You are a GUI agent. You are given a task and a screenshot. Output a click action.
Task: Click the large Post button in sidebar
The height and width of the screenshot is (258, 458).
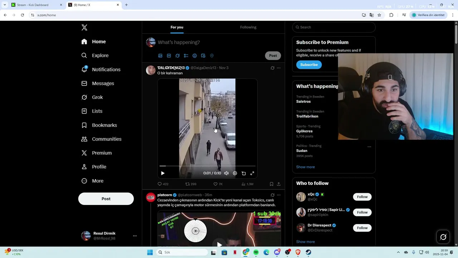106,199
